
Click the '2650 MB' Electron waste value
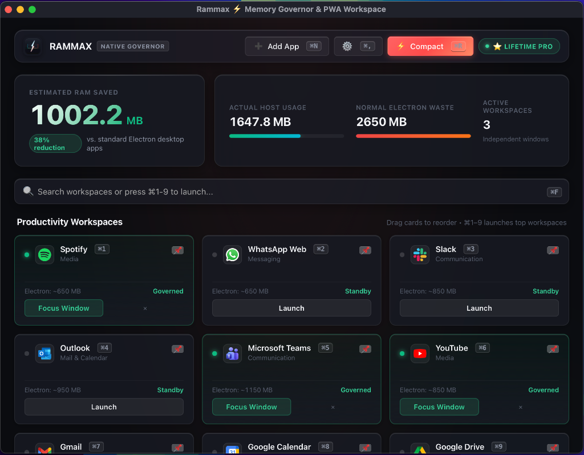click(x=382, y=122)
